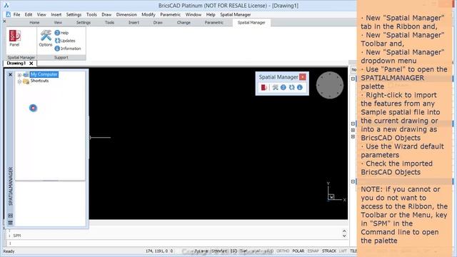
Task: Click Updates in the ribbon Support group
Action: [x=65, y=41]
